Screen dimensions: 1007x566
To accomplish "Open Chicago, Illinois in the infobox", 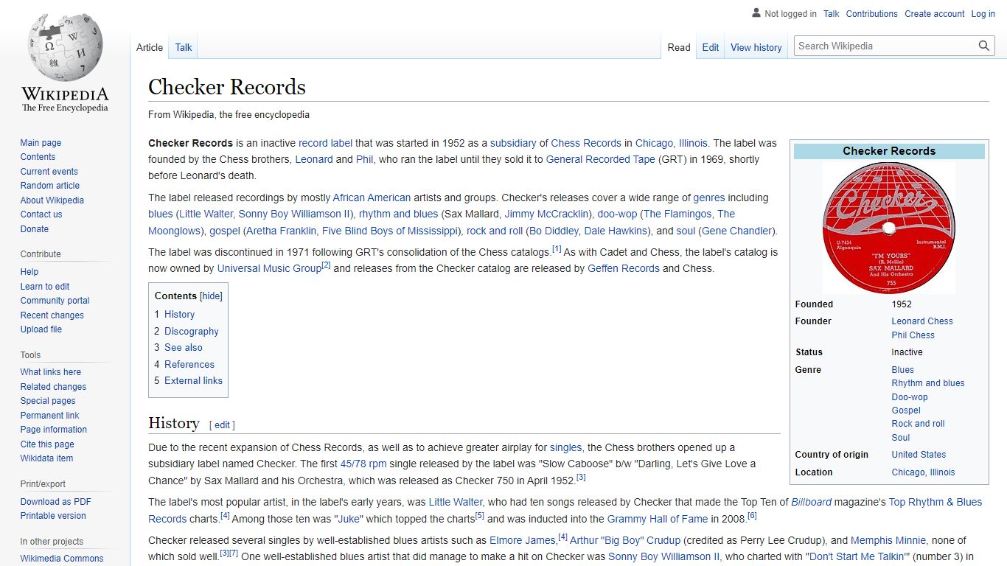I will 923,472.
